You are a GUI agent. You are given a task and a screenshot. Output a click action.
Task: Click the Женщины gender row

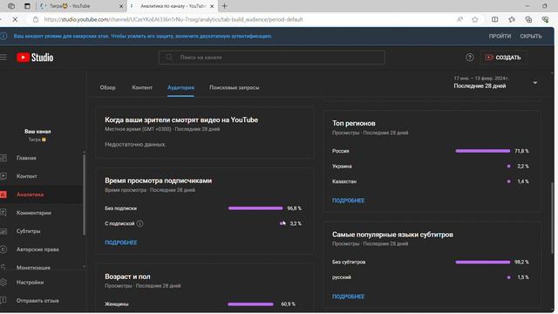200,304
